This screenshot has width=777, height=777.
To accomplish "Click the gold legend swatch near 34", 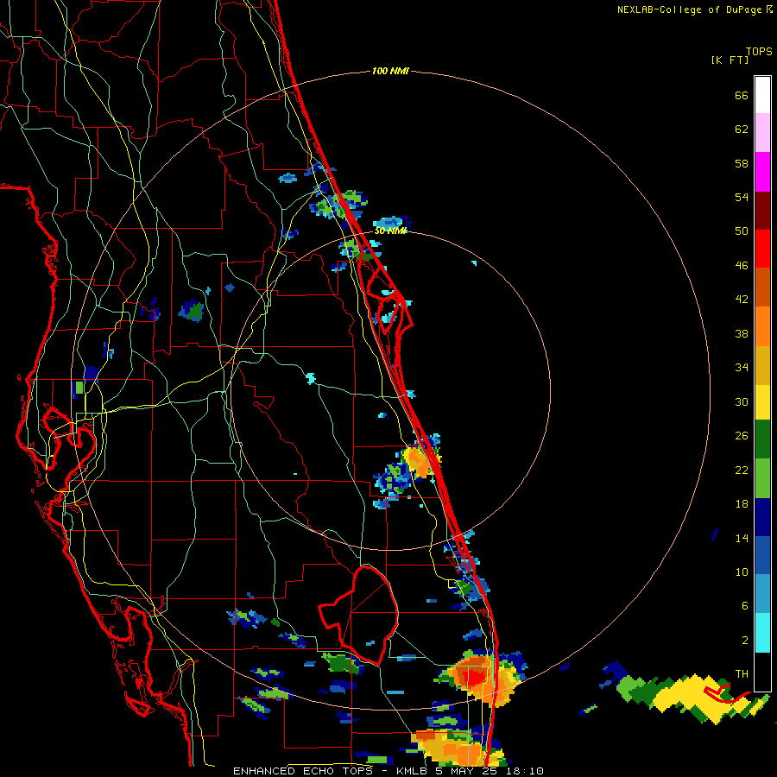I will click(762, 365).
